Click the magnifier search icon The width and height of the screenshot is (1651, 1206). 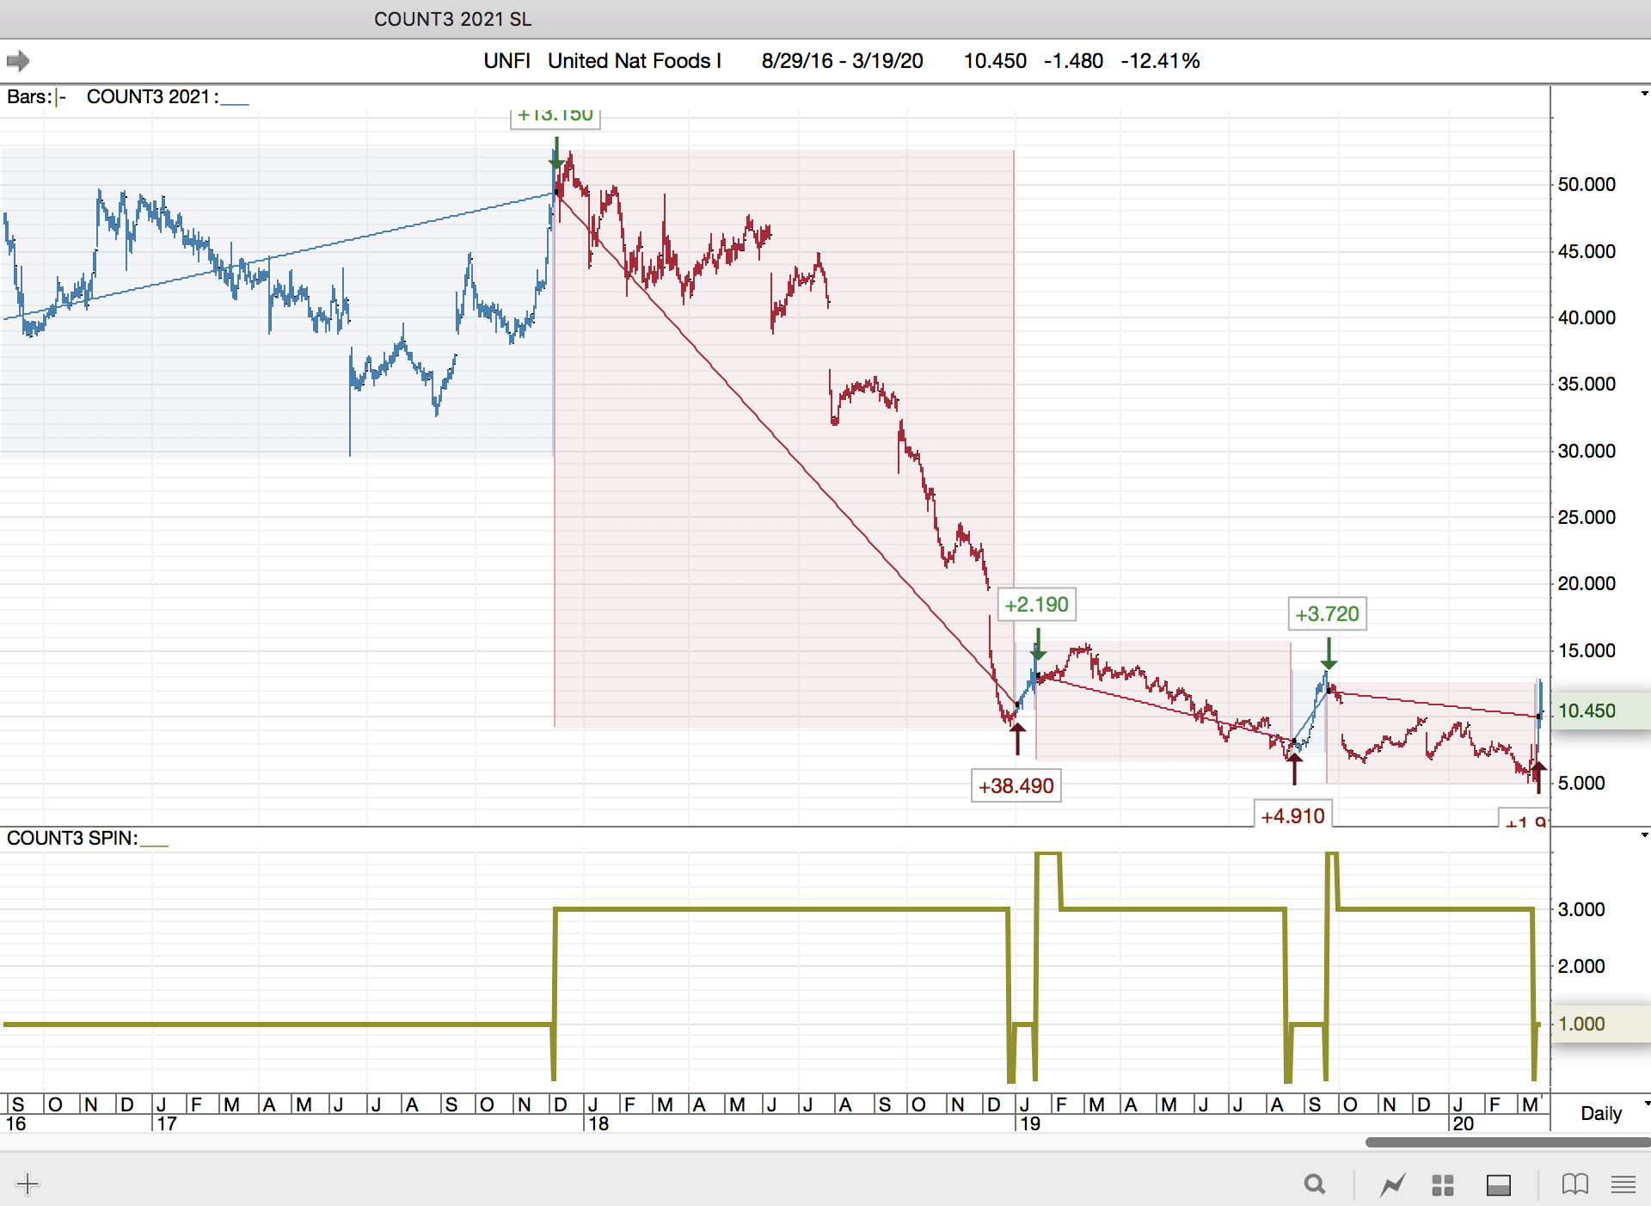(x=1314, y=1184)
